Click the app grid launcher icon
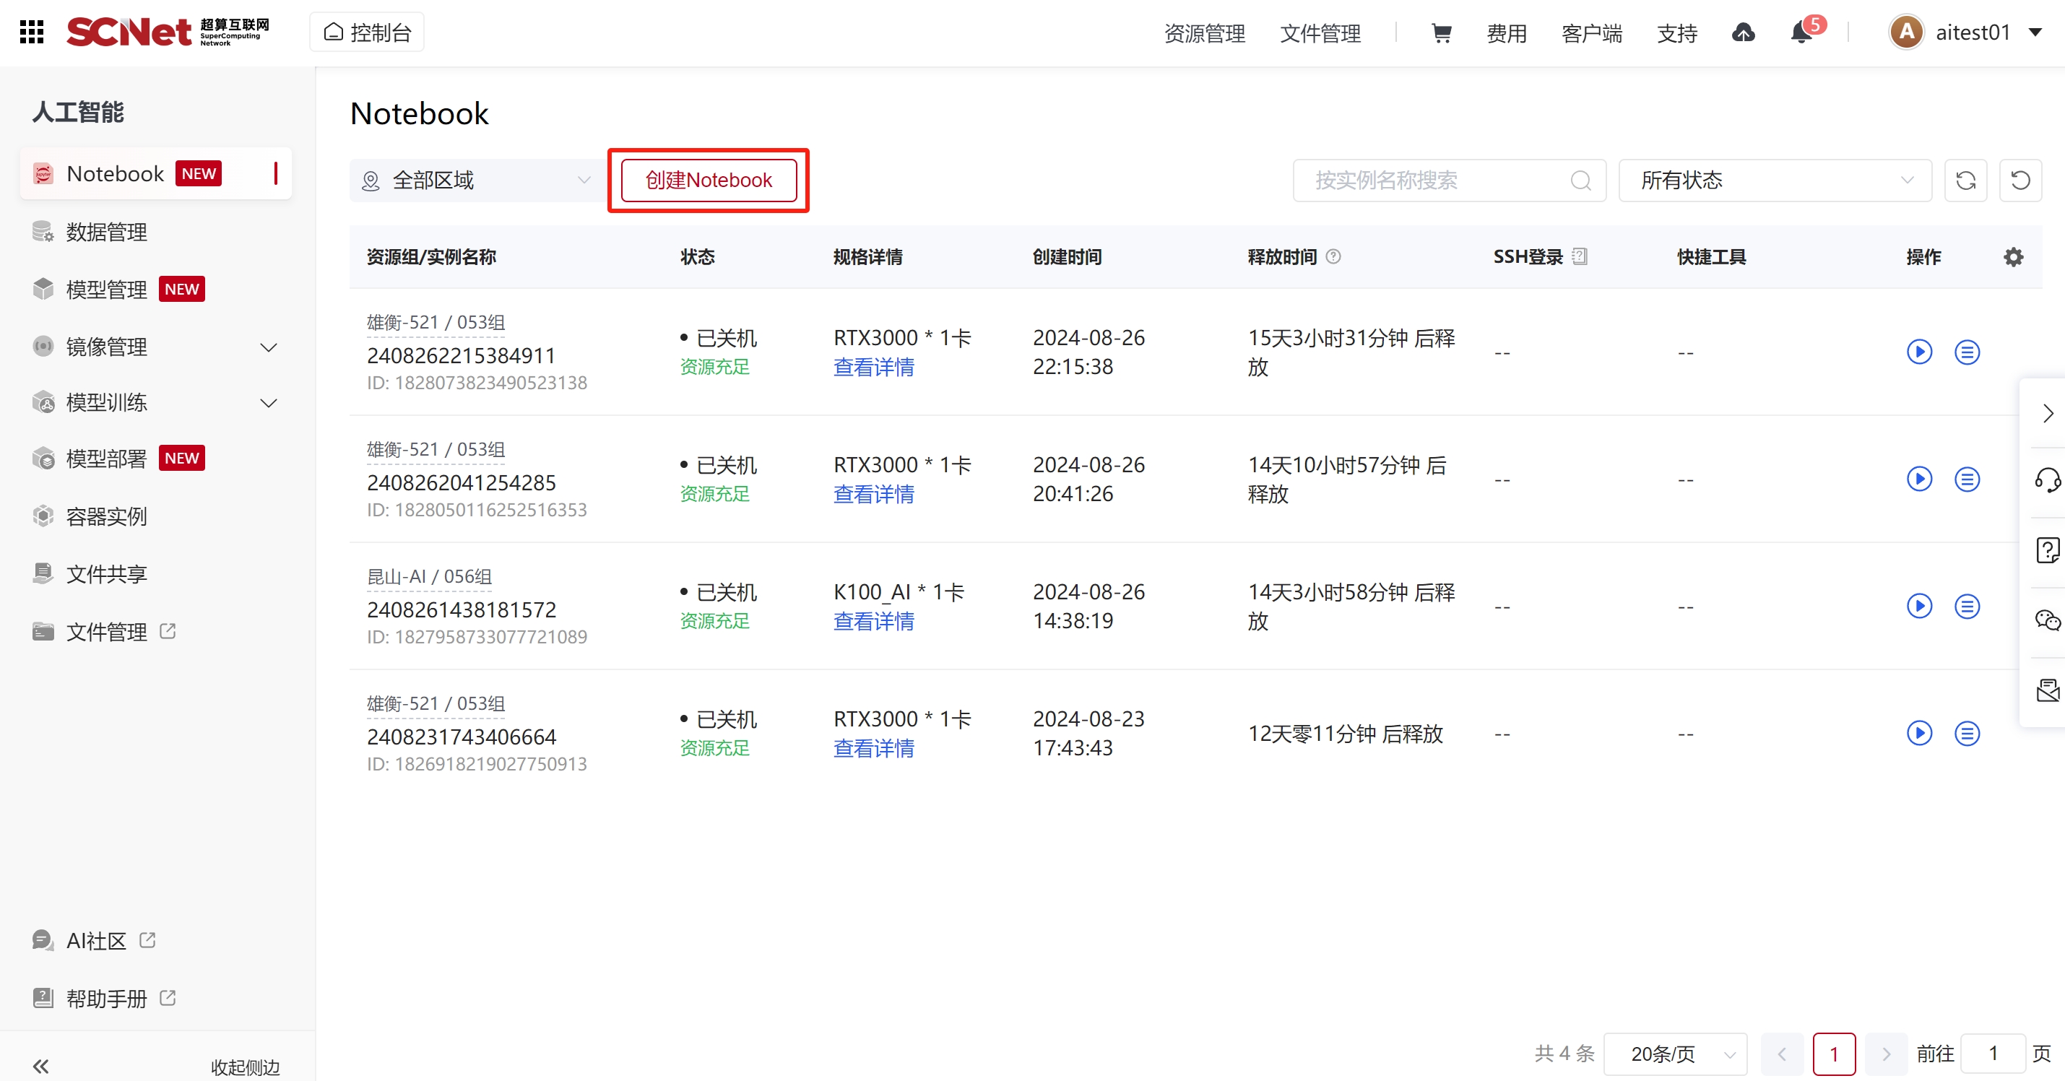Image resolution: width=2065 pixels, height=1081 pixels. [x=31, y=32]
